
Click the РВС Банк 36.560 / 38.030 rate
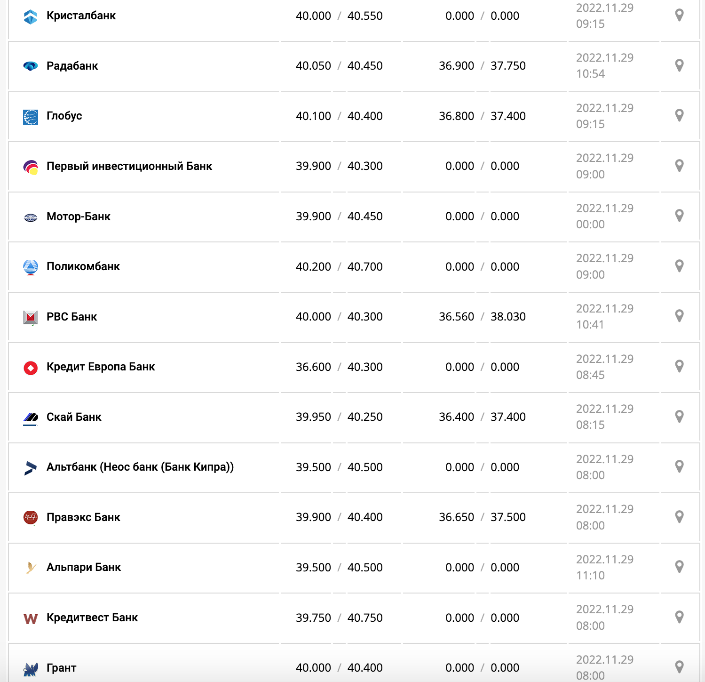[482, 317]
